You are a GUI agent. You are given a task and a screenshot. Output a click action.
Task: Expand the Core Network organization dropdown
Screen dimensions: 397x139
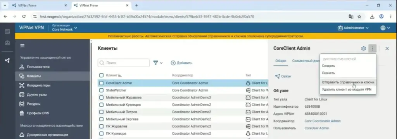pos(65,28)
